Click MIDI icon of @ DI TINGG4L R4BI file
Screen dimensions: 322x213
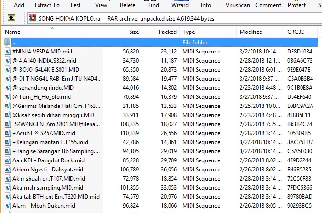pyautogui.click(x=8, y=78)
